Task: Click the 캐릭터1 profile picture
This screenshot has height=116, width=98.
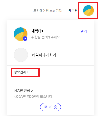Action: (x=21, y=34)
